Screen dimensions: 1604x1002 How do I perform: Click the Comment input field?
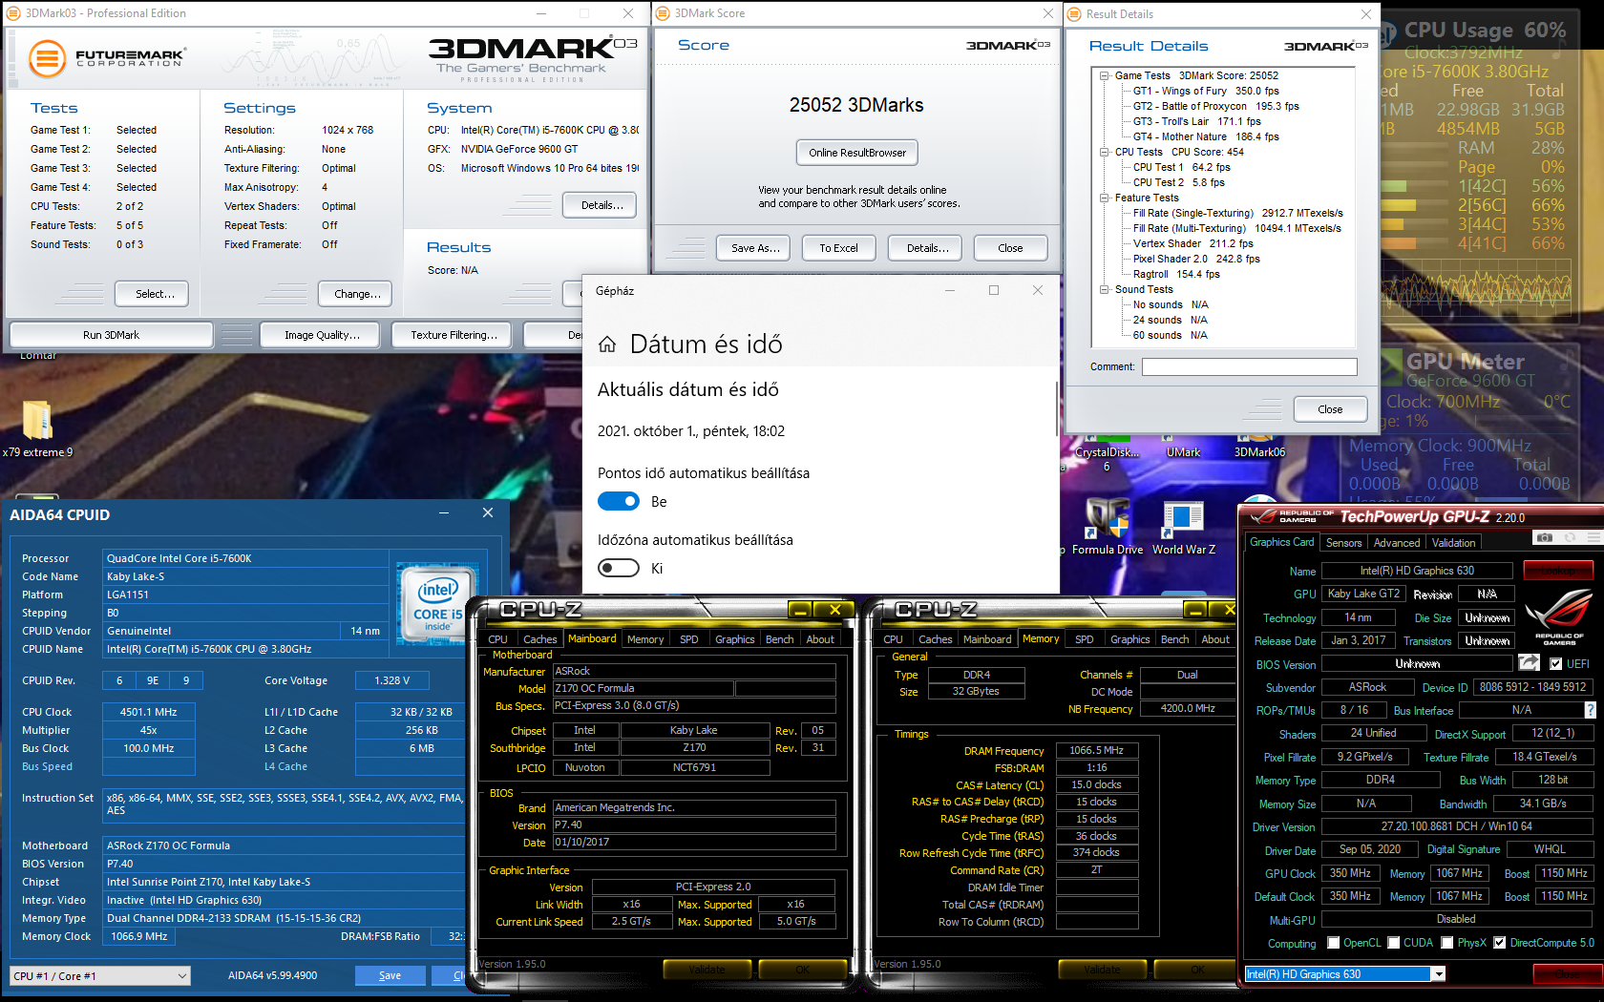(x=1249, y=367)
